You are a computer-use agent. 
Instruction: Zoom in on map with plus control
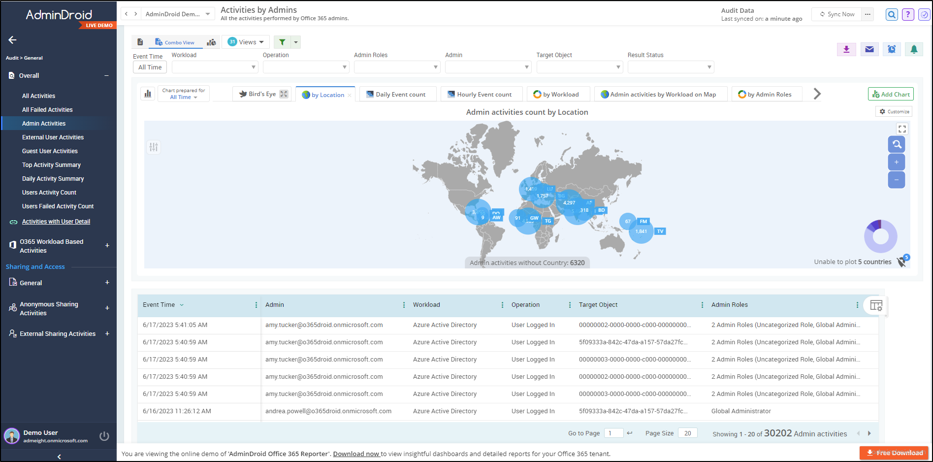[x=897, y=162]
